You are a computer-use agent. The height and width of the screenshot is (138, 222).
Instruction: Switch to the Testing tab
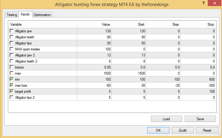click(x=12, y=15)
